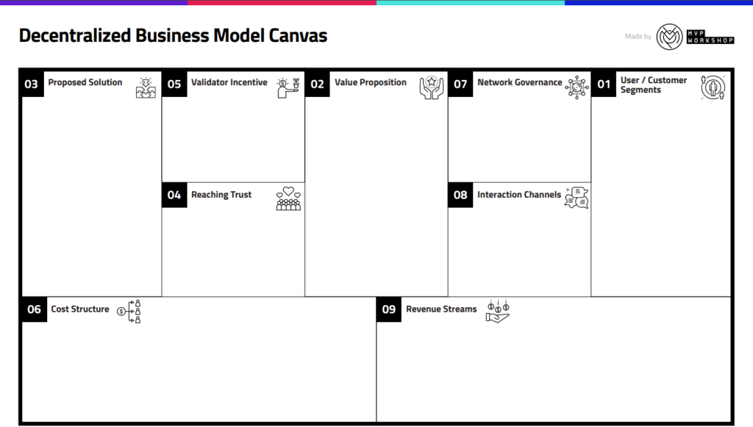Click the Validator Incentive hand-with-plant icon

(288, 87)
